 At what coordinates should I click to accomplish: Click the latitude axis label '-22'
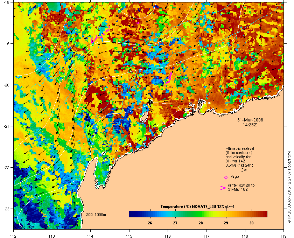(x=6, y=167)
